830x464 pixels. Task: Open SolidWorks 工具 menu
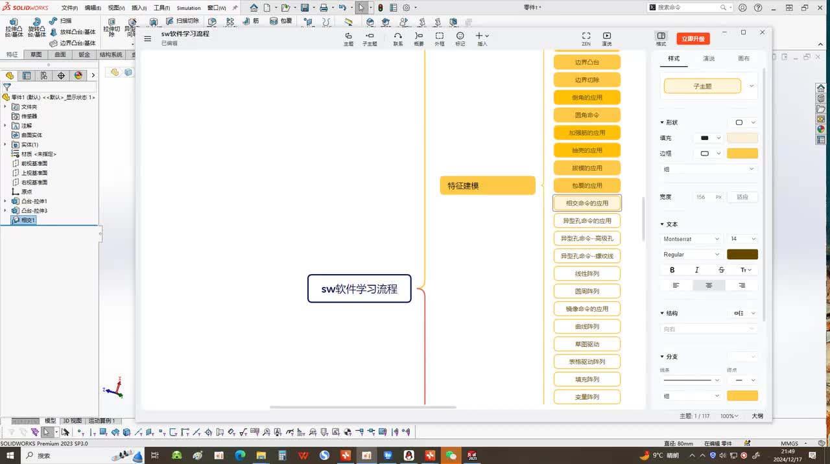[x=161, y=8]
